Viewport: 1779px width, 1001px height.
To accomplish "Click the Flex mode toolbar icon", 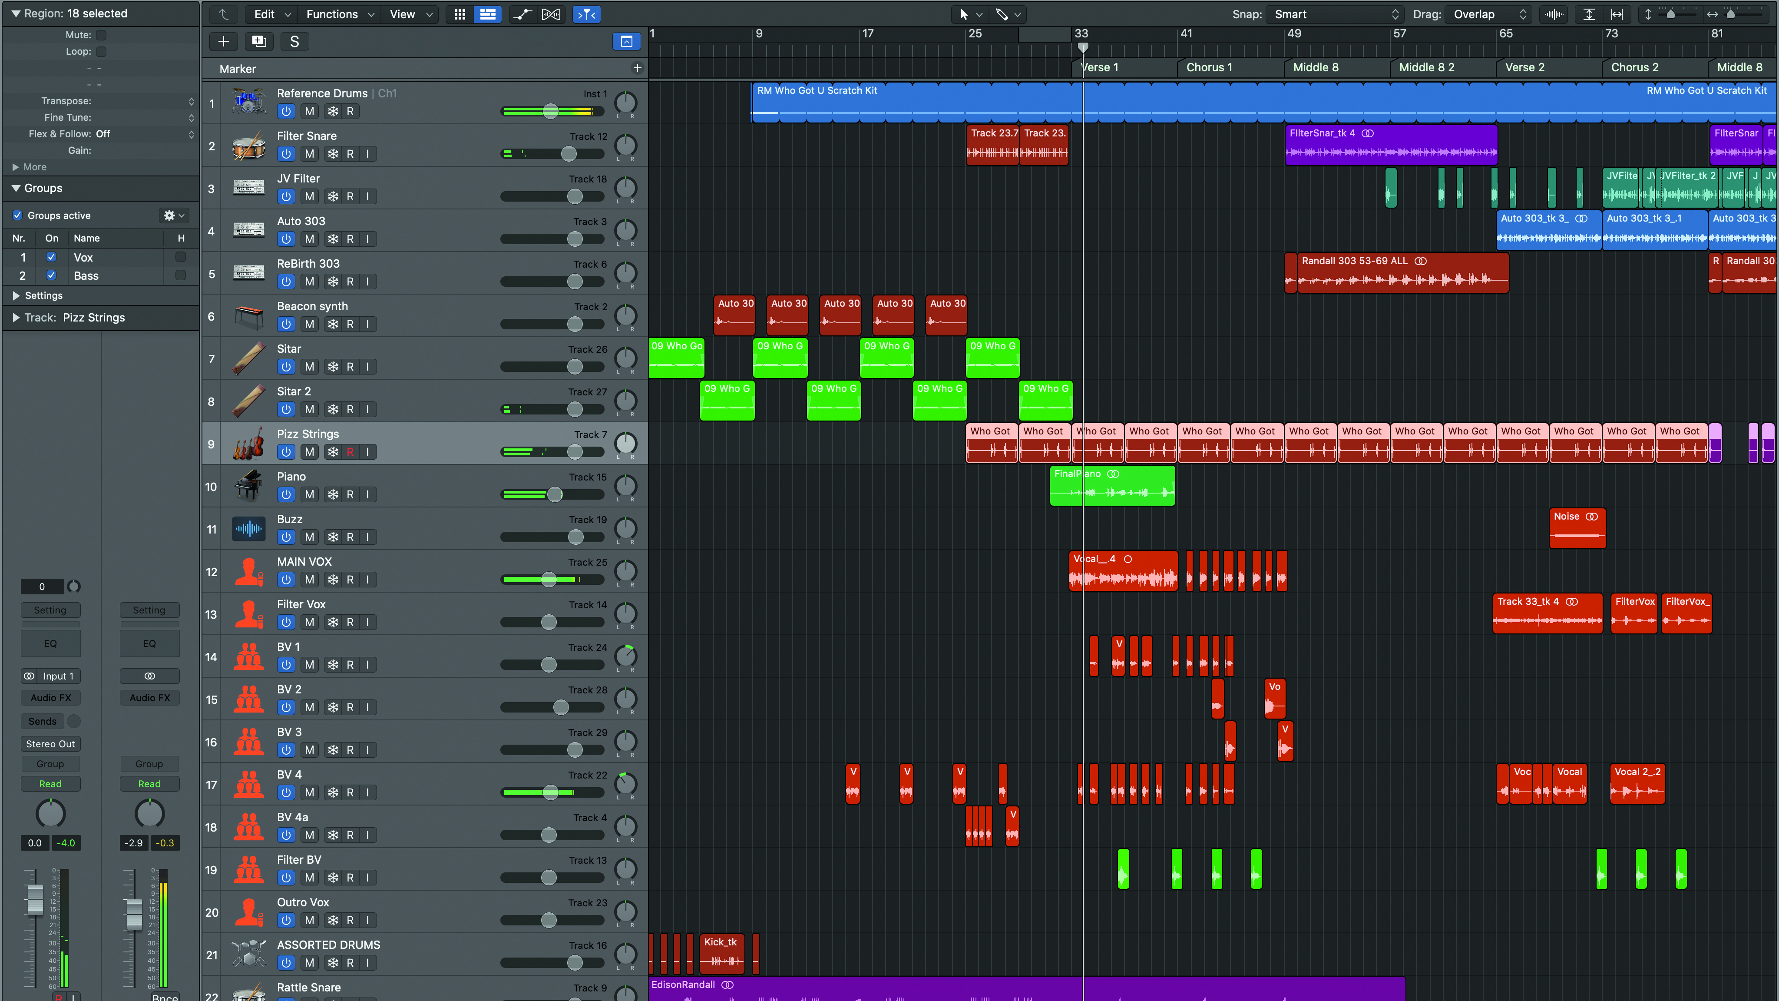I will (x=551, y=14).
